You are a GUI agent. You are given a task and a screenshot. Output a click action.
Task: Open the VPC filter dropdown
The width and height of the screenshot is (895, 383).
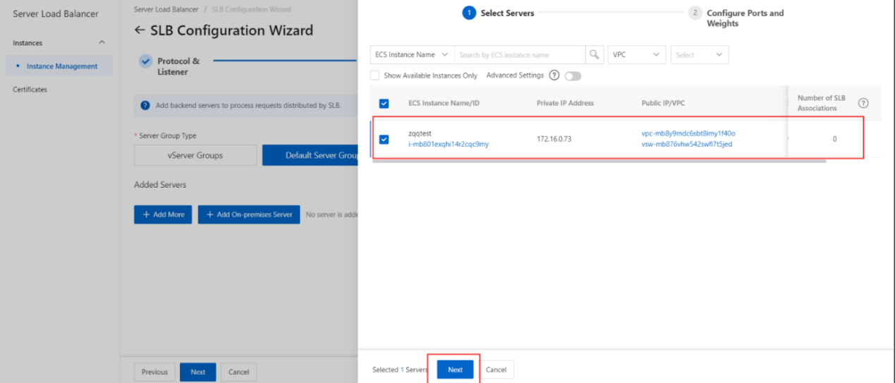pyautogui.click(x=637, y=54)
